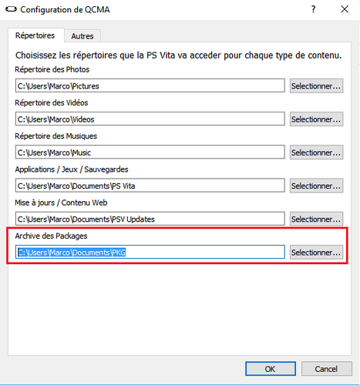The image size is (360, 385).
Task: Close the Configuration de QCMA dialog
Action: click(x=345, y=9)
